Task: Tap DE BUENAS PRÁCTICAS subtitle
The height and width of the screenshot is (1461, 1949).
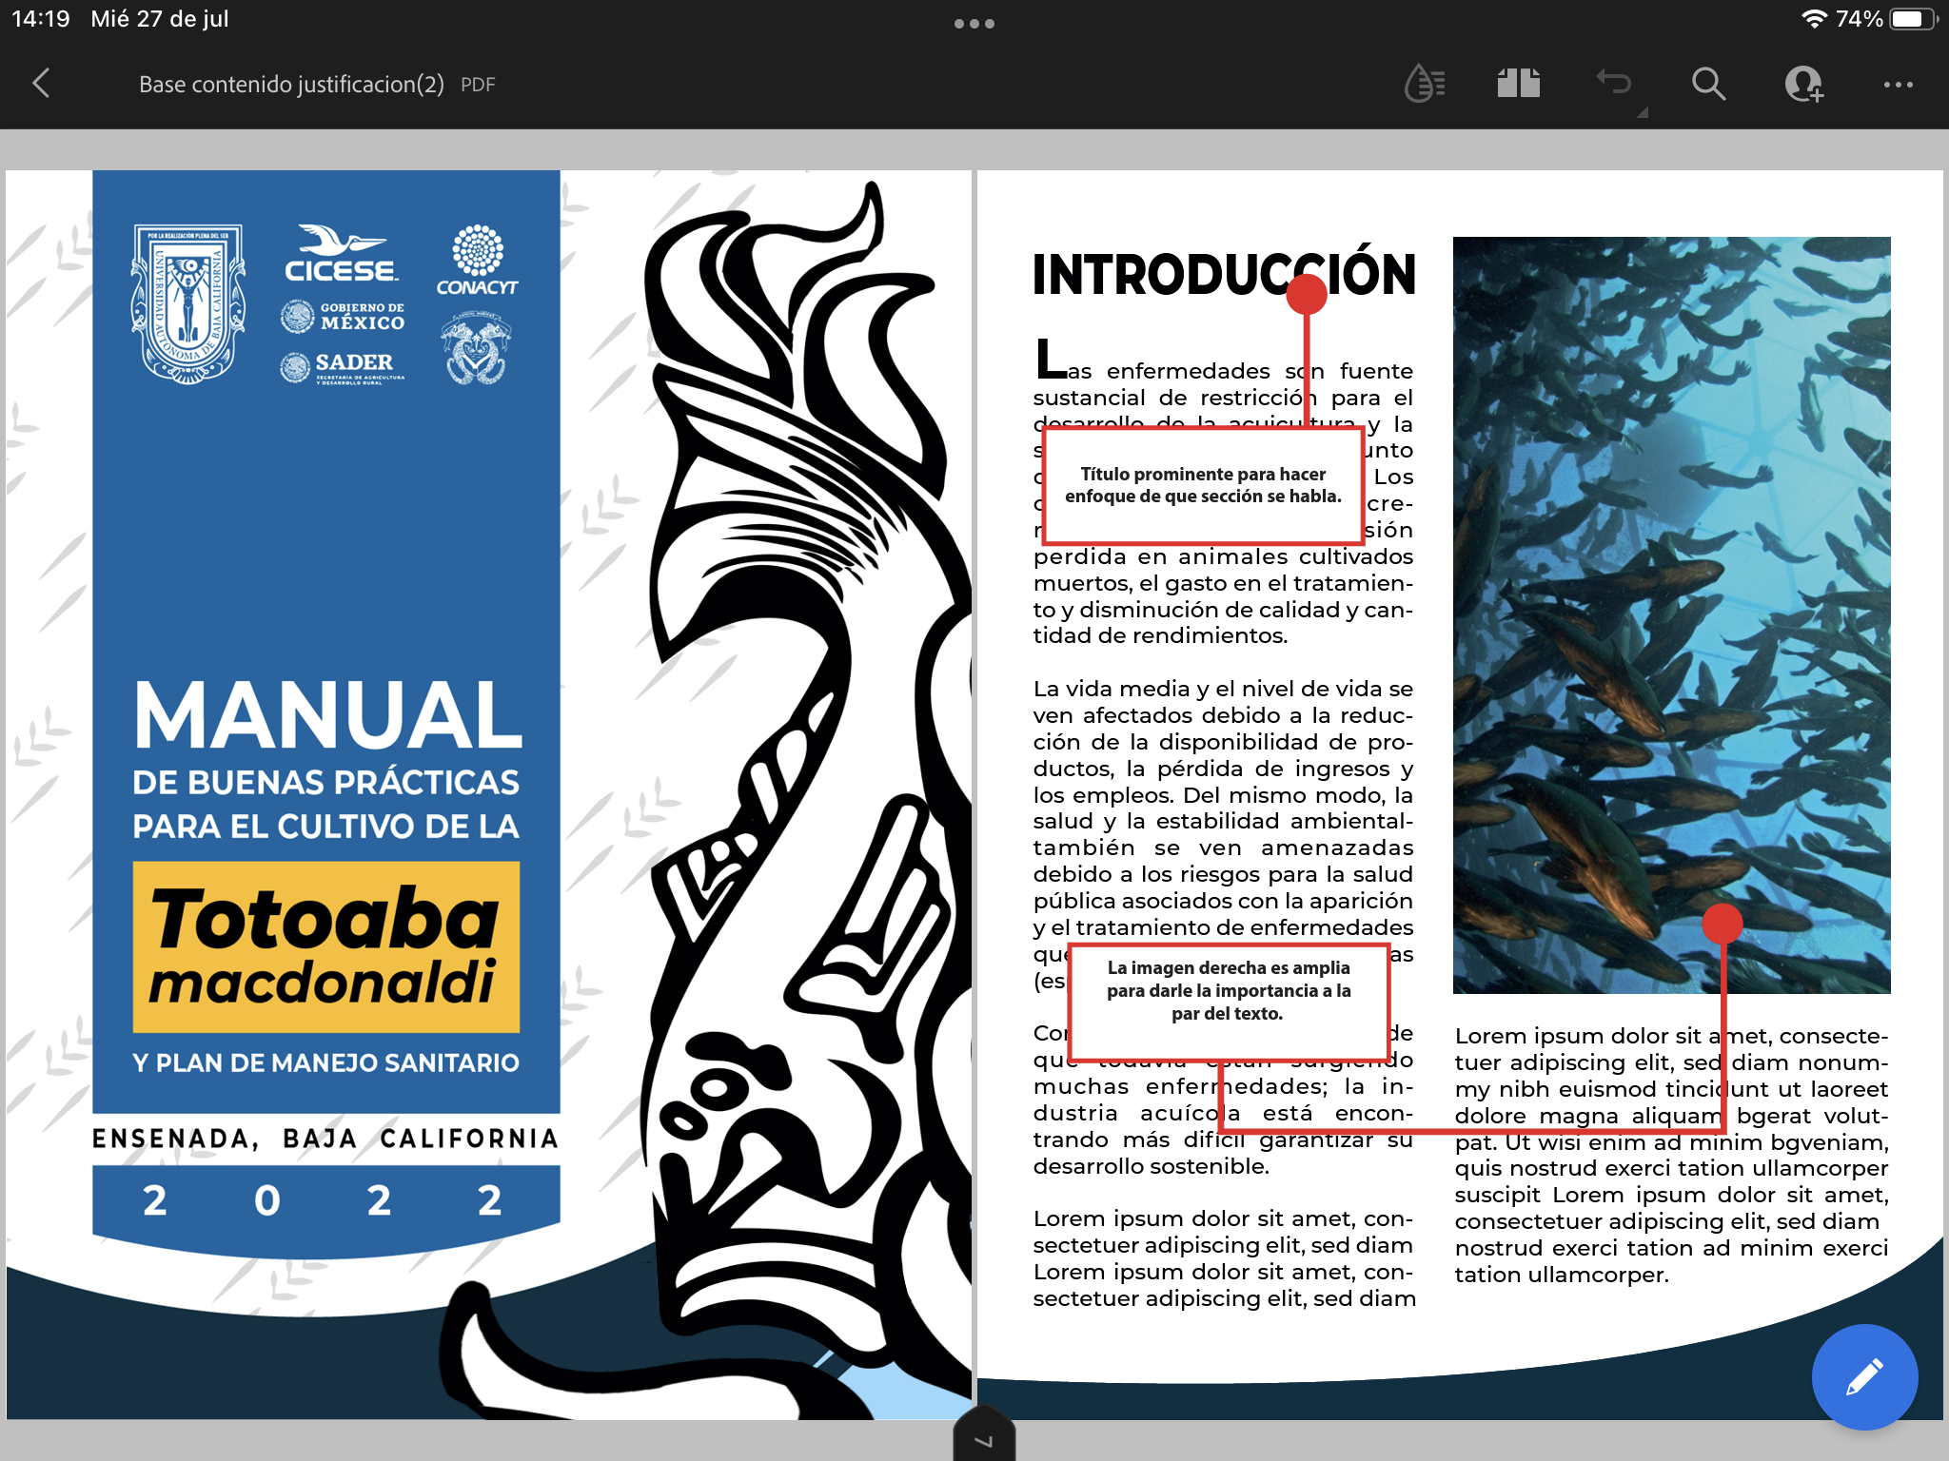Action: click(326, 783)
